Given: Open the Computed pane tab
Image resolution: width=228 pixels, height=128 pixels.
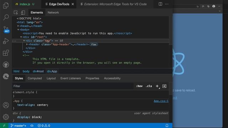Looking at the screenshot, I should click(x=35, y=78).
